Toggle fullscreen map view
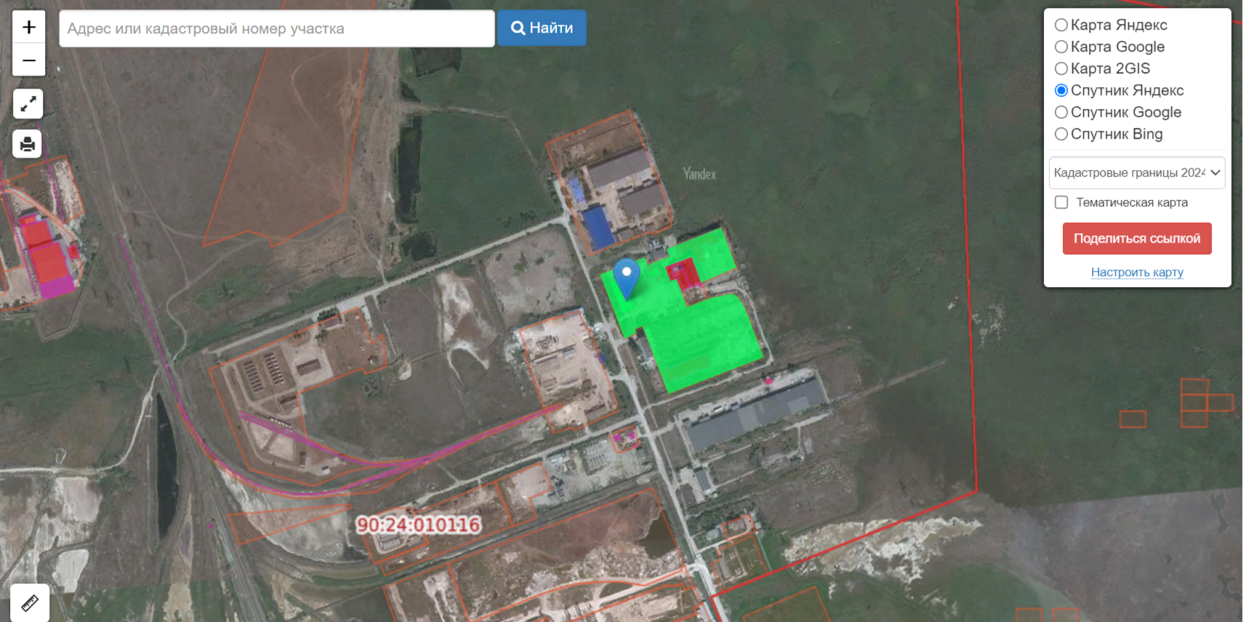 click(28, 105)
